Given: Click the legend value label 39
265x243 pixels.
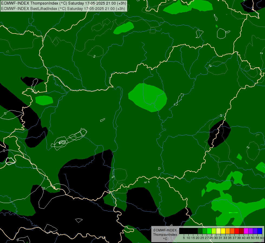Looking at the screenshot, I should click(239, 238).
